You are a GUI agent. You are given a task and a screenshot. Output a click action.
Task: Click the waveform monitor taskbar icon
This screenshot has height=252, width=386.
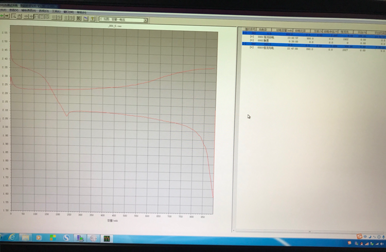pos(107,239)
